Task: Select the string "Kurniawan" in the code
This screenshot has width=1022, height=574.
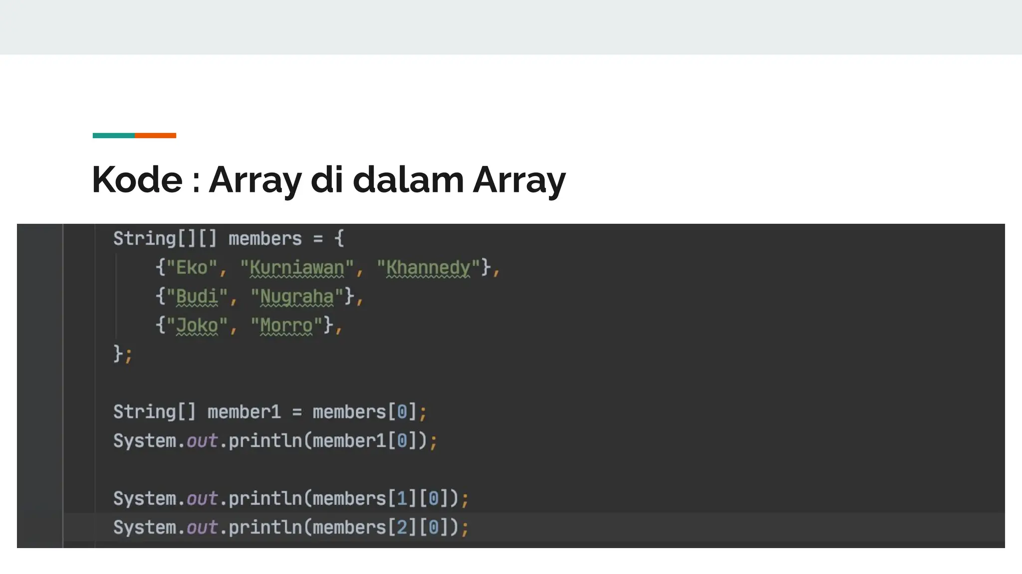Action: click(297, 268)
